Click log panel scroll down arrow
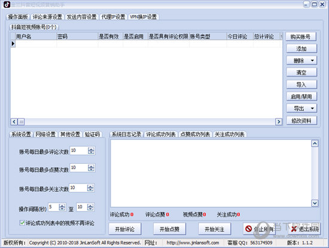Viewport: 329px width, 248px height. click(315, 203)
